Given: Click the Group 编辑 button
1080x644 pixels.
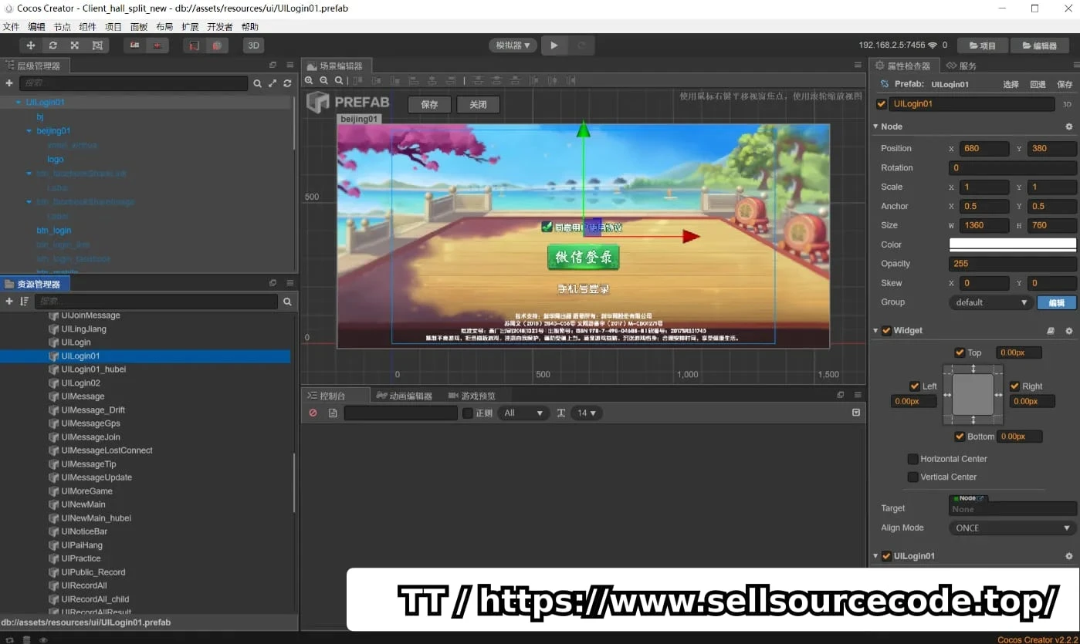Looking at the screenshot, I should [1057, 302].
